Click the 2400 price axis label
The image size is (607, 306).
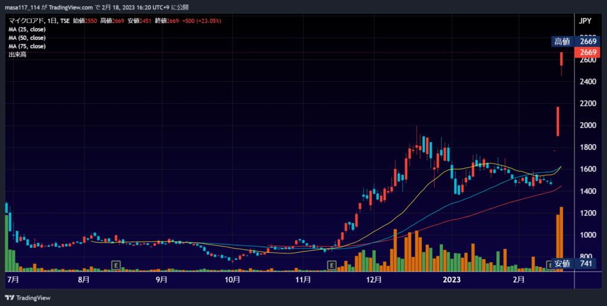[x=587, y=82]
